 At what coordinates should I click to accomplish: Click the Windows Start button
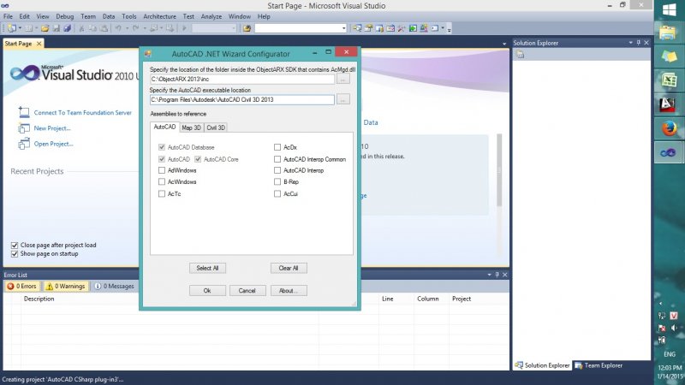click(x=669, y=10)
